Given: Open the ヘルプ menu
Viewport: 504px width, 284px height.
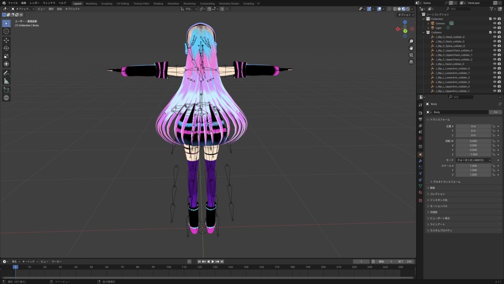Looking at the screenshot, I should coord(62,3).
